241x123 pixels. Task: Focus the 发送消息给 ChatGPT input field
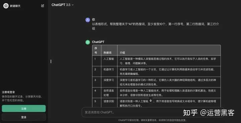pos(132,112)
